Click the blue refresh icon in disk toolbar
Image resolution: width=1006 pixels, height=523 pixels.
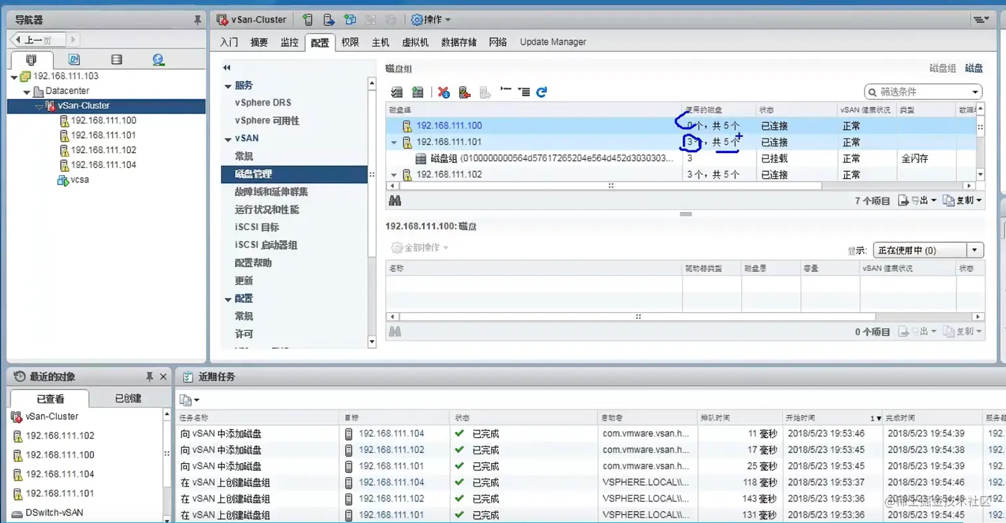(542, 92)
